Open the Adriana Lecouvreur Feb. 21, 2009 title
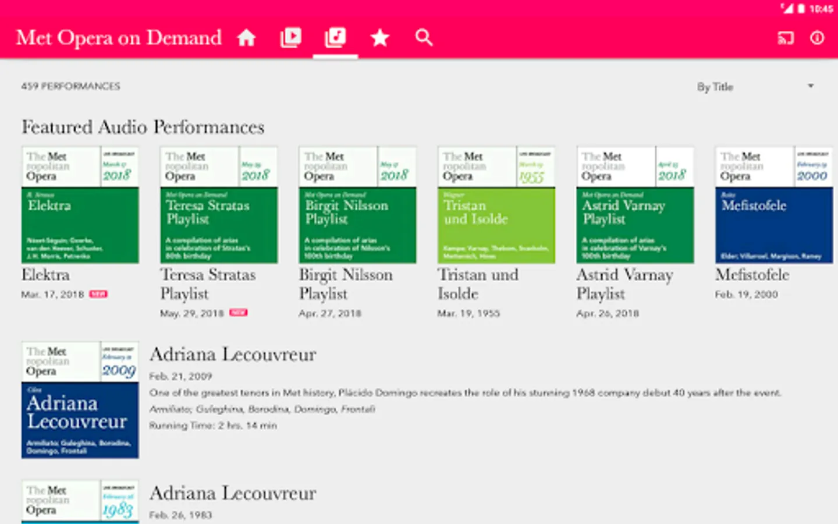Image resolution: width=838 pixels, height=524 pixels. (x=233, y=355)
